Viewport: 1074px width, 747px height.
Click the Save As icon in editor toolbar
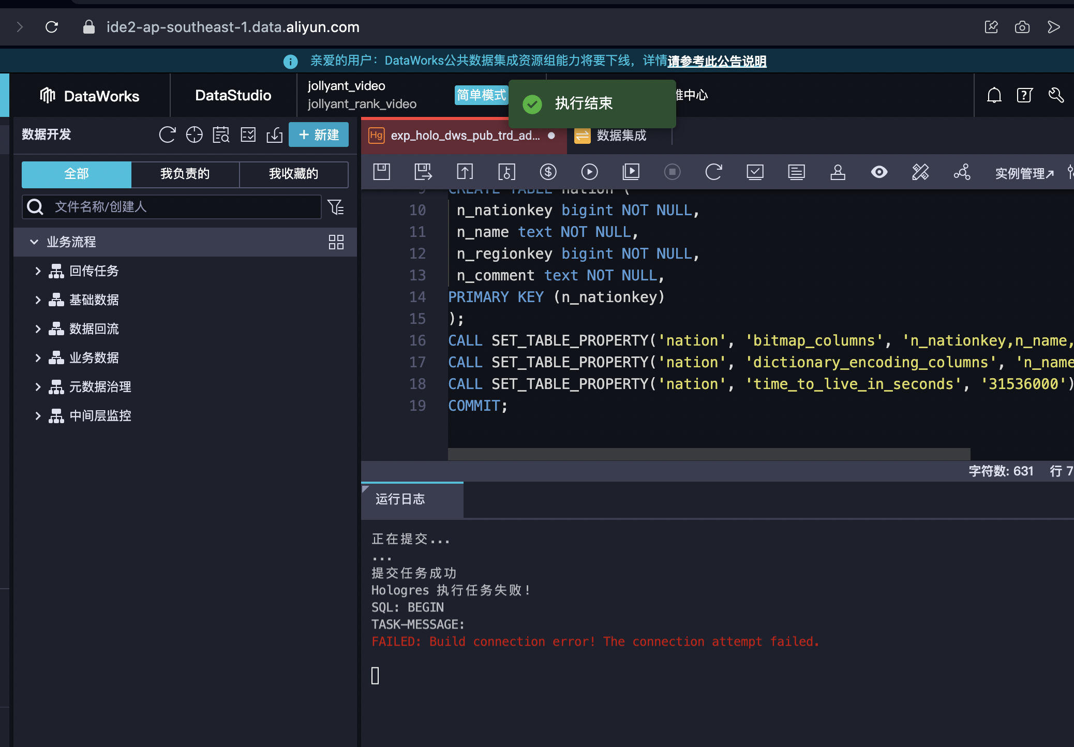pyautogui.click(x=423, y=172)
